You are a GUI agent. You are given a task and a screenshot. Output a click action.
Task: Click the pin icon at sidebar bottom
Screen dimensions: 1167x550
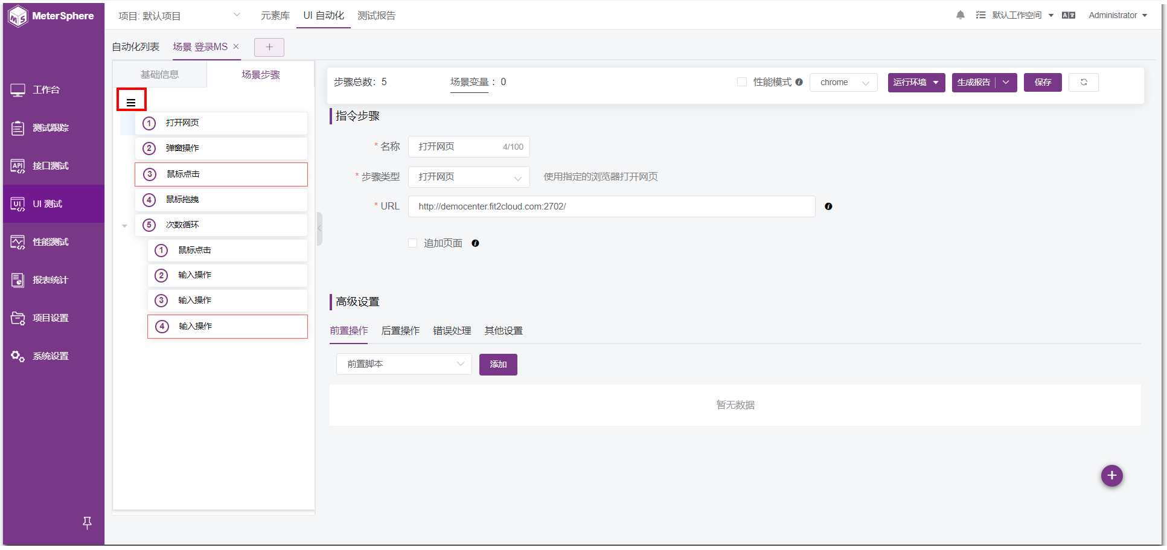tap(87, 523)
